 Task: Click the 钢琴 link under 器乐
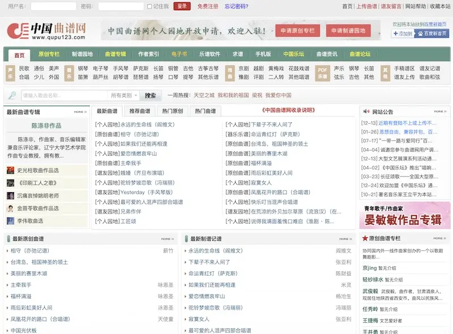point(83,68)
